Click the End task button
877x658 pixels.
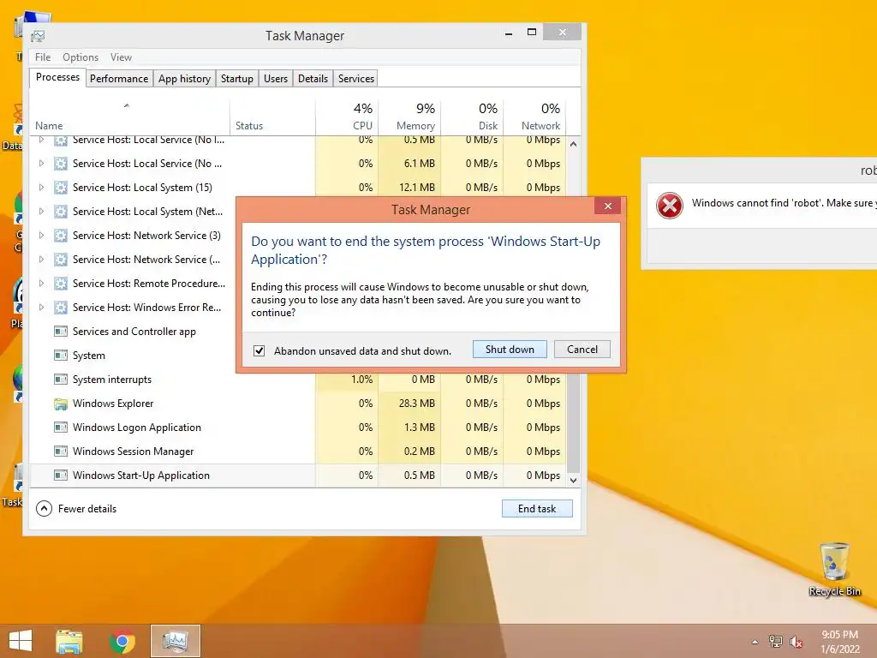pyautogui.click(x=537, y=509)
